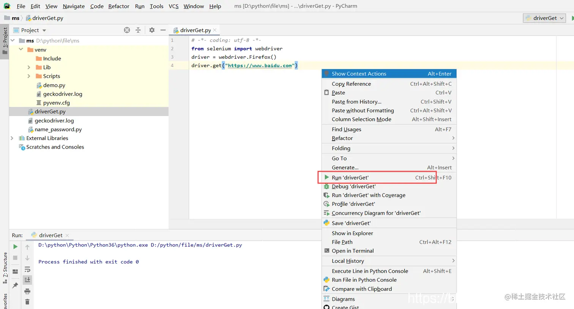The height and width of the screenshot is (309, 574).
Task: Toggle scroll to end in Run console
Action: pyautogui.click(x=27, y=280)
